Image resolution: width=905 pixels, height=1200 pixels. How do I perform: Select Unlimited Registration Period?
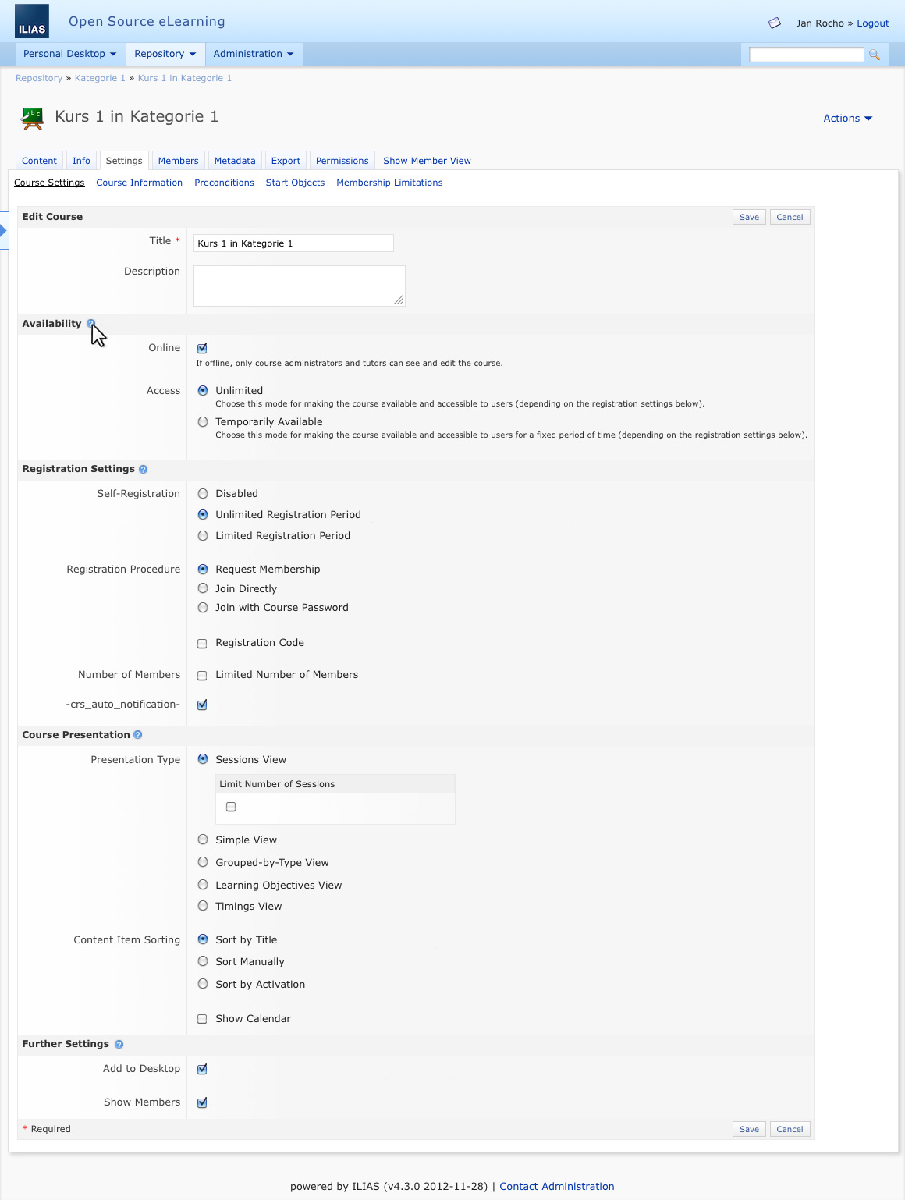[x=203, y=514]
